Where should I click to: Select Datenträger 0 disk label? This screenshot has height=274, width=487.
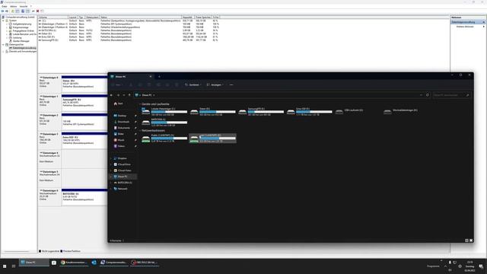pos(49,83)
